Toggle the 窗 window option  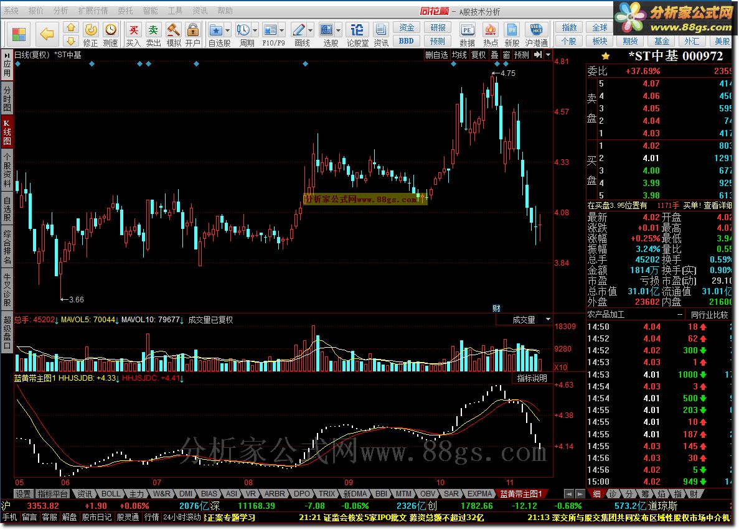[x=506, y=55]
